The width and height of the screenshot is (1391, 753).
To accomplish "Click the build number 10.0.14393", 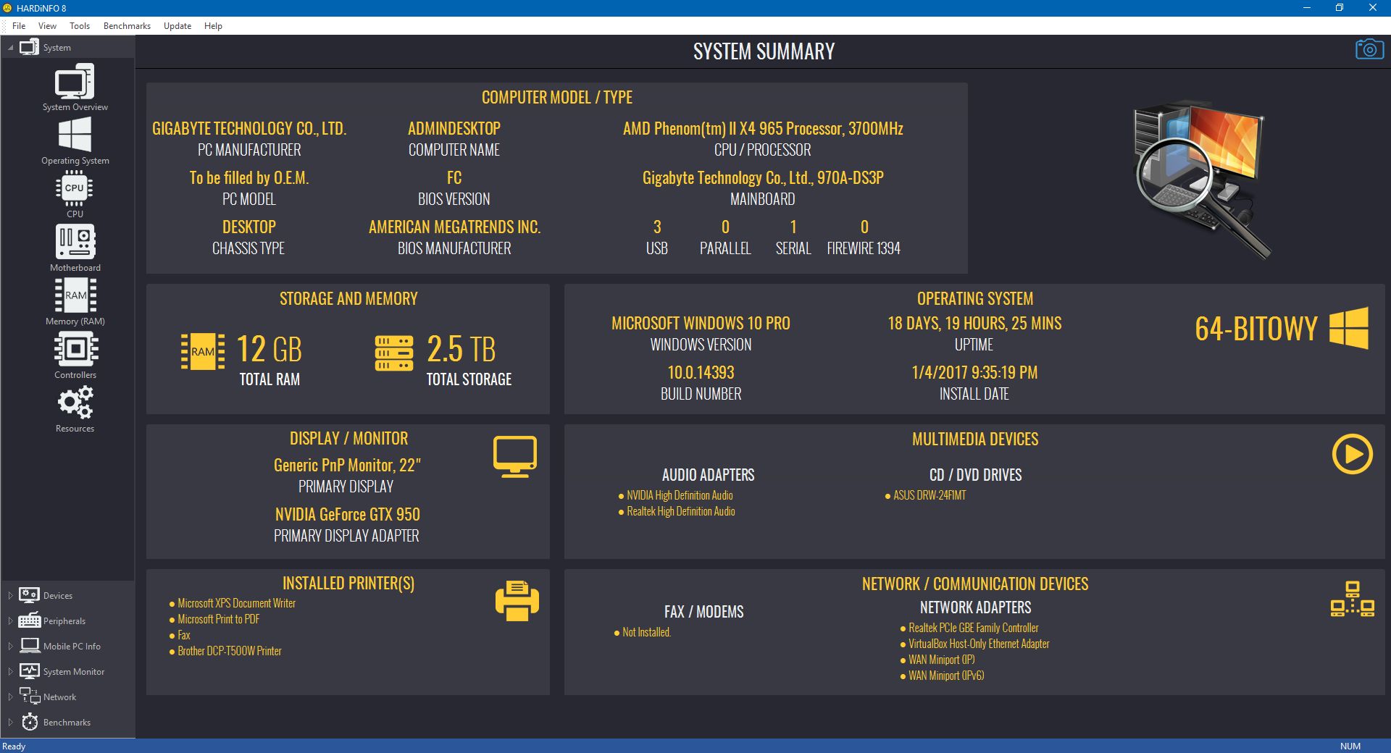I will click(701, 373).
